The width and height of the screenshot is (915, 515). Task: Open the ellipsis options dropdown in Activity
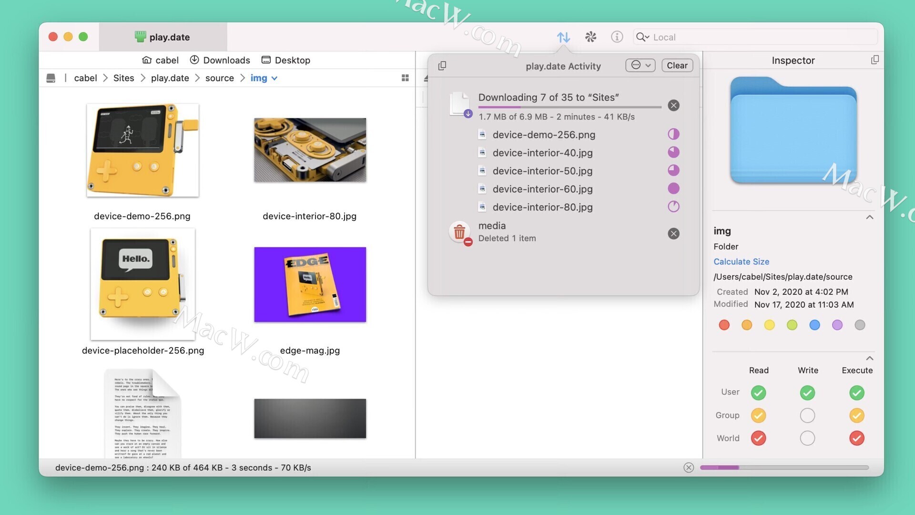[x=640, y=65]
